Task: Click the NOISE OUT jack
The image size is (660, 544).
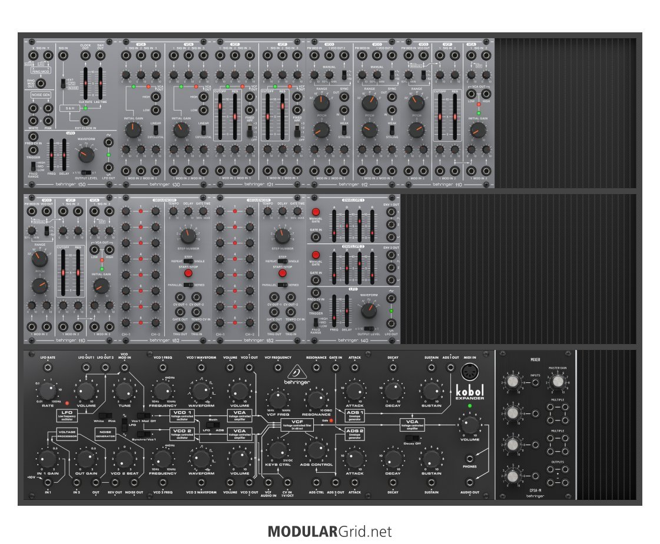Action: point(134,483)
